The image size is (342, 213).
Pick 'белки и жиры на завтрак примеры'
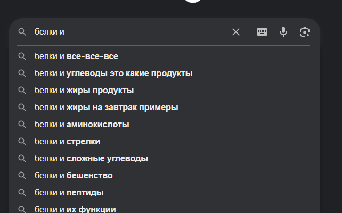[x=106, y=107]
